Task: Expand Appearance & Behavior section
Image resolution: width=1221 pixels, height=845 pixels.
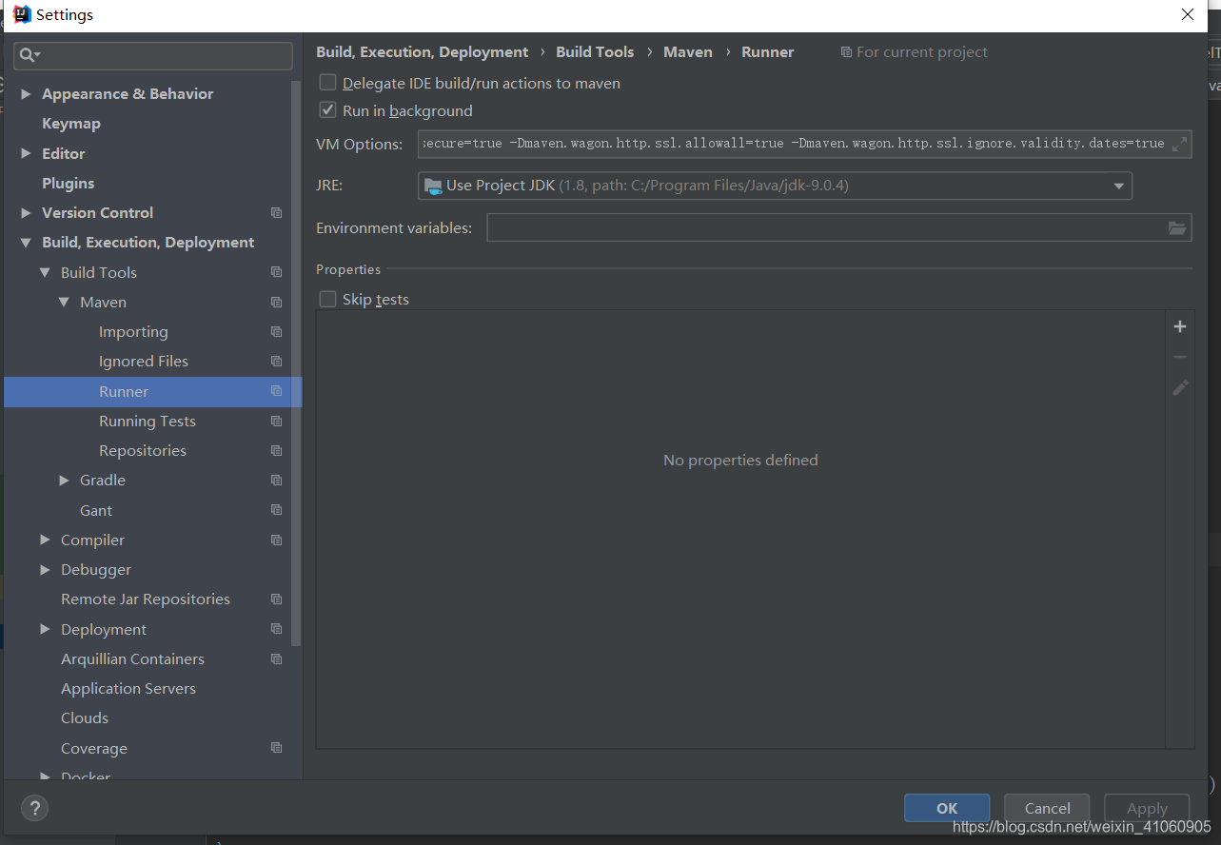Action: point(26,94)
